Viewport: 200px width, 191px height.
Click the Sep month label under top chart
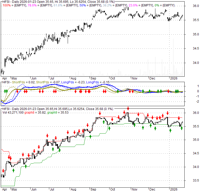point(93,78)
